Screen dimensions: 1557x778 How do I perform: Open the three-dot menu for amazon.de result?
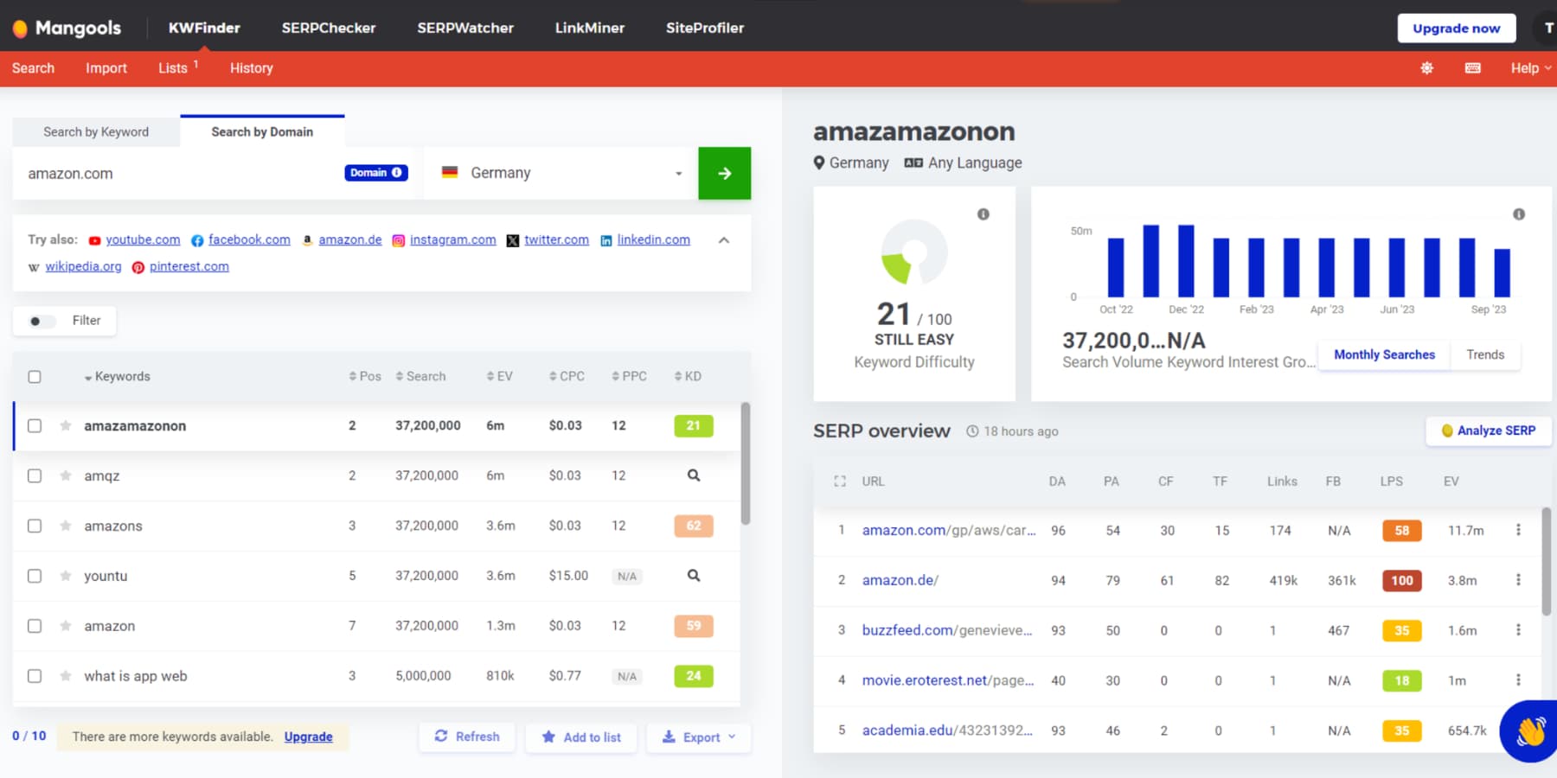point(1518,580)
